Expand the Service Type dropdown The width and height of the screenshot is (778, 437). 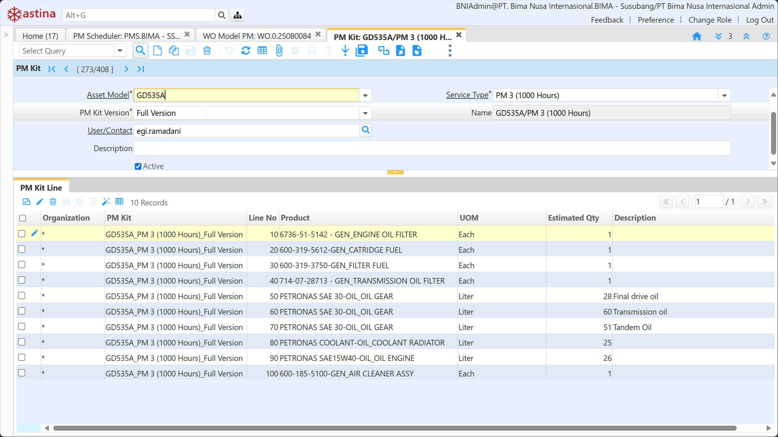(x=724, y=95)
